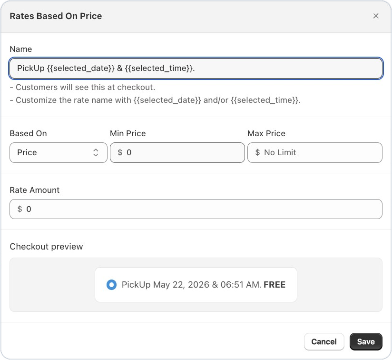Click the FREE label in checkout preview
Image resolution: width=392 pixels, height=360 pixels.
(274, 285)
